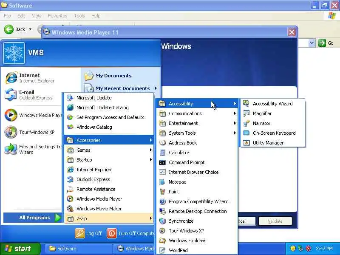Open the Tools menu in Software window
Image resolution: width=340 pixels, height=255 pixels.
tap(79, 16)
